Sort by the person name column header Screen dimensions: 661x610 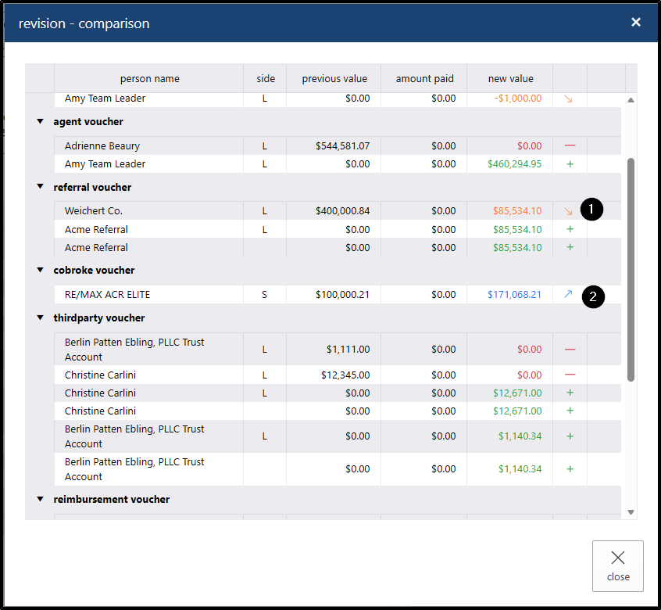tap(149, 79)
